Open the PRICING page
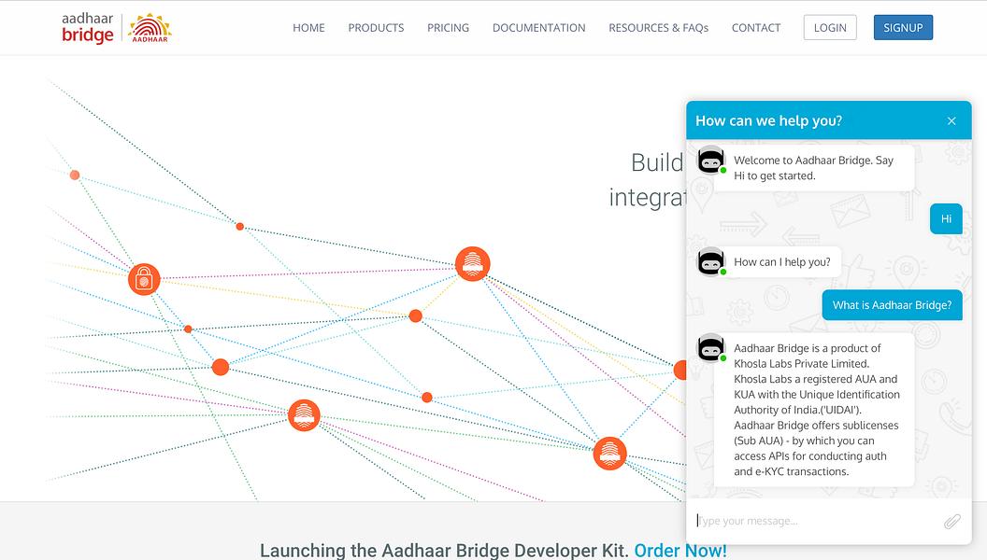The height and width of the screenshot is (560, 987). pos(449,28)
